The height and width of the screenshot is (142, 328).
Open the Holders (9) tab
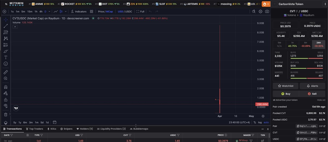point(85,129)
